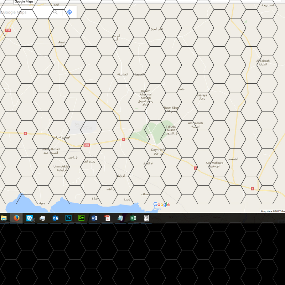
Task: Open Outlook from the taskbar
Action: (56, 218)
